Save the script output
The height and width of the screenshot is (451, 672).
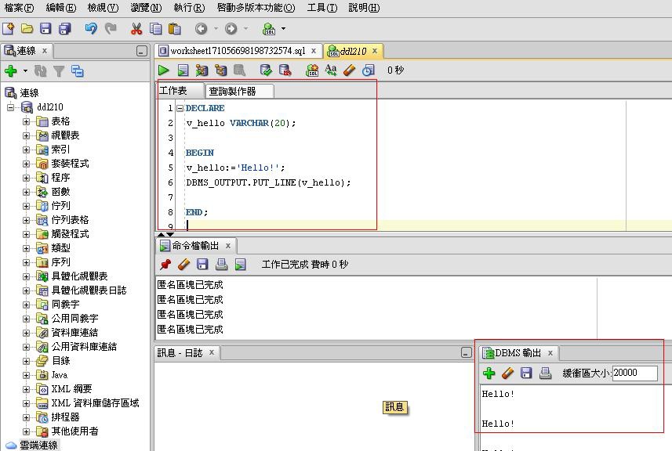[202, 265]
